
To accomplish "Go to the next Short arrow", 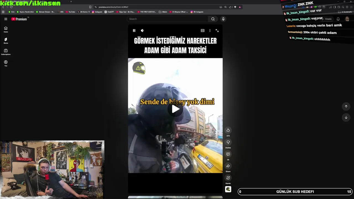I will coord(346,117).
